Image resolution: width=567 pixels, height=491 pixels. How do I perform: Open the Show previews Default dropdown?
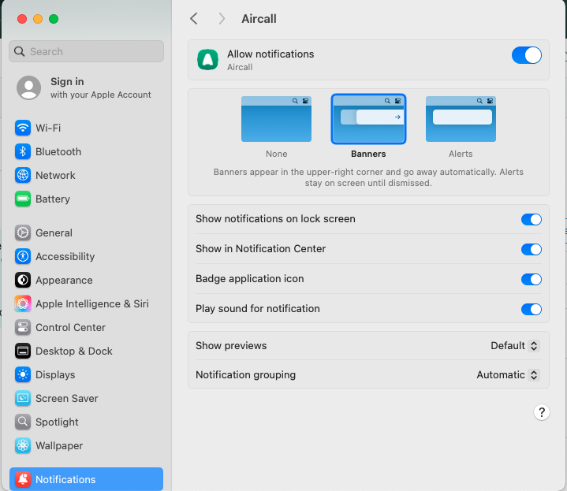(515, 346)
